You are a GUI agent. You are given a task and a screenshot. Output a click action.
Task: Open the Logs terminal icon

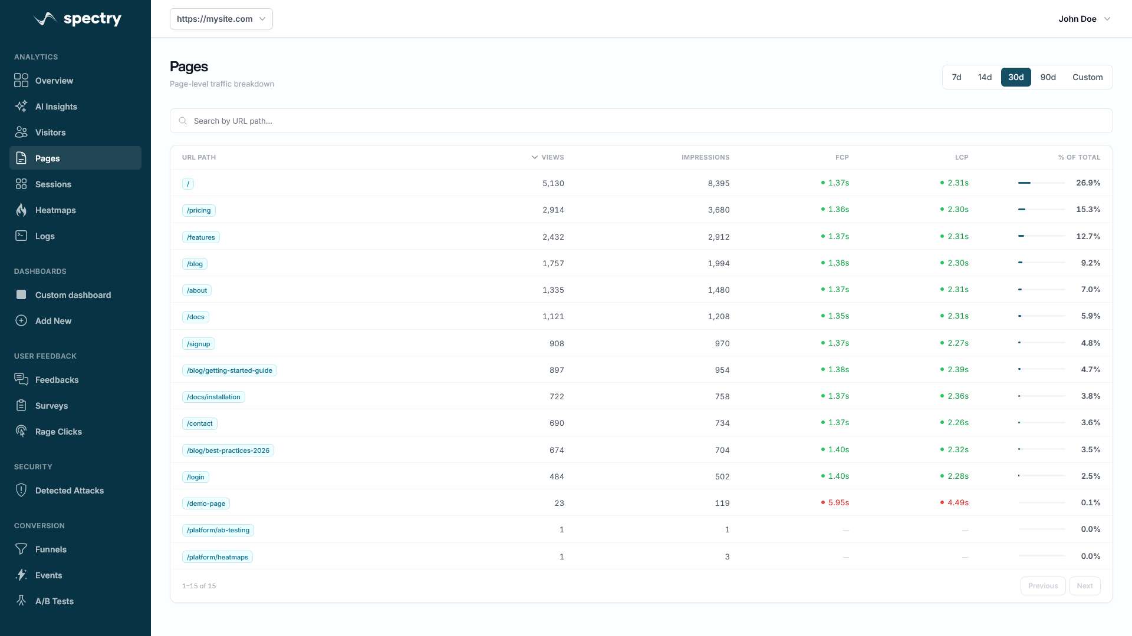tap(21, 236)
